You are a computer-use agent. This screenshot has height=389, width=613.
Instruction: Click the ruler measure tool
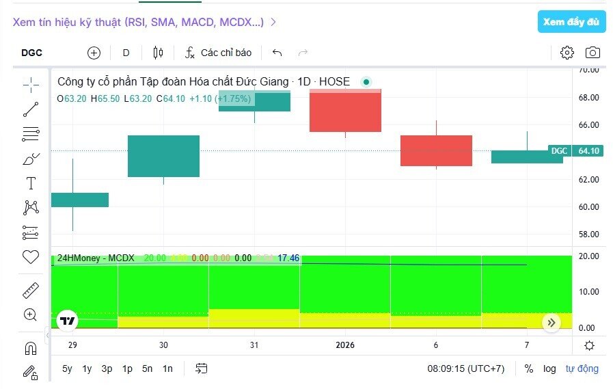[31, 290]
